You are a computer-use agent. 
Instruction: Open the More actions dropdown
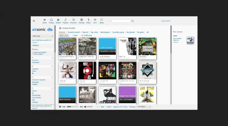point(144,107)
